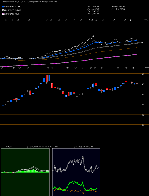Click the 34 price axis label
Screen dimensions: 149x196
pyautogui.click(x=143, y=115)
